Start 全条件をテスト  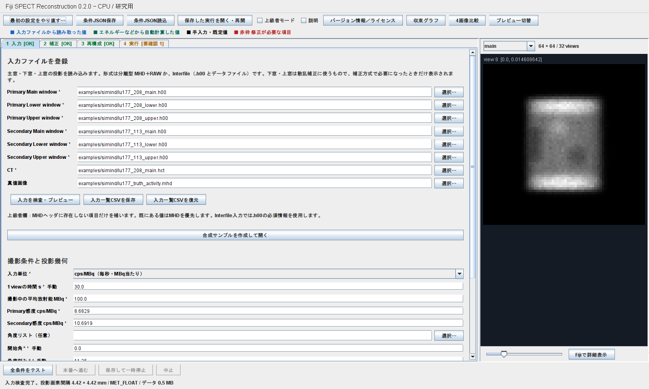(x=28, y=370)
